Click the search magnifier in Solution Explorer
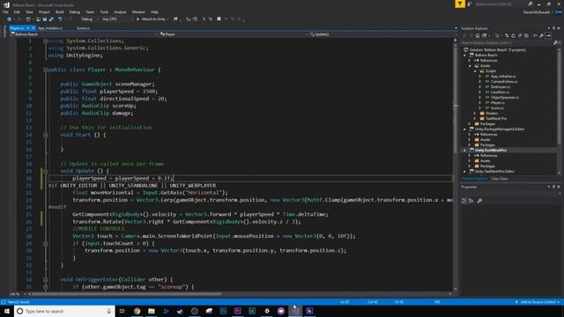The height and width of the screenshot is (317, 564). pyautogui.click(x=555, y=43)
